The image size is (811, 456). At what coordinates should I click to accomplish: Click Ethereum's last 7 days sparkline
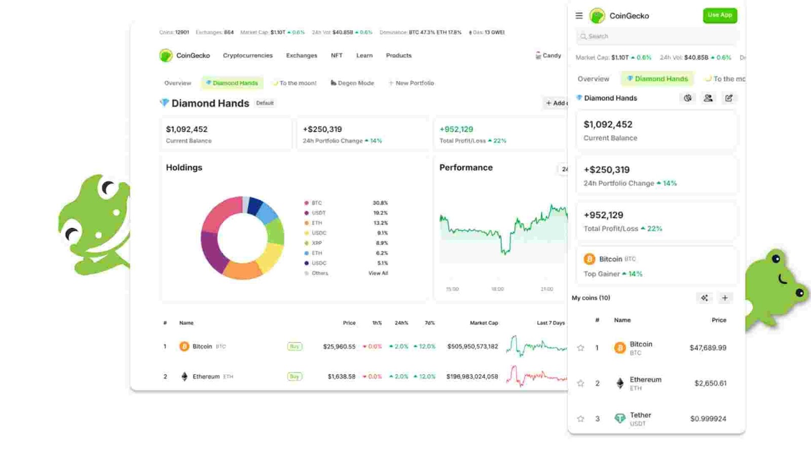click(x=536, y=376)
